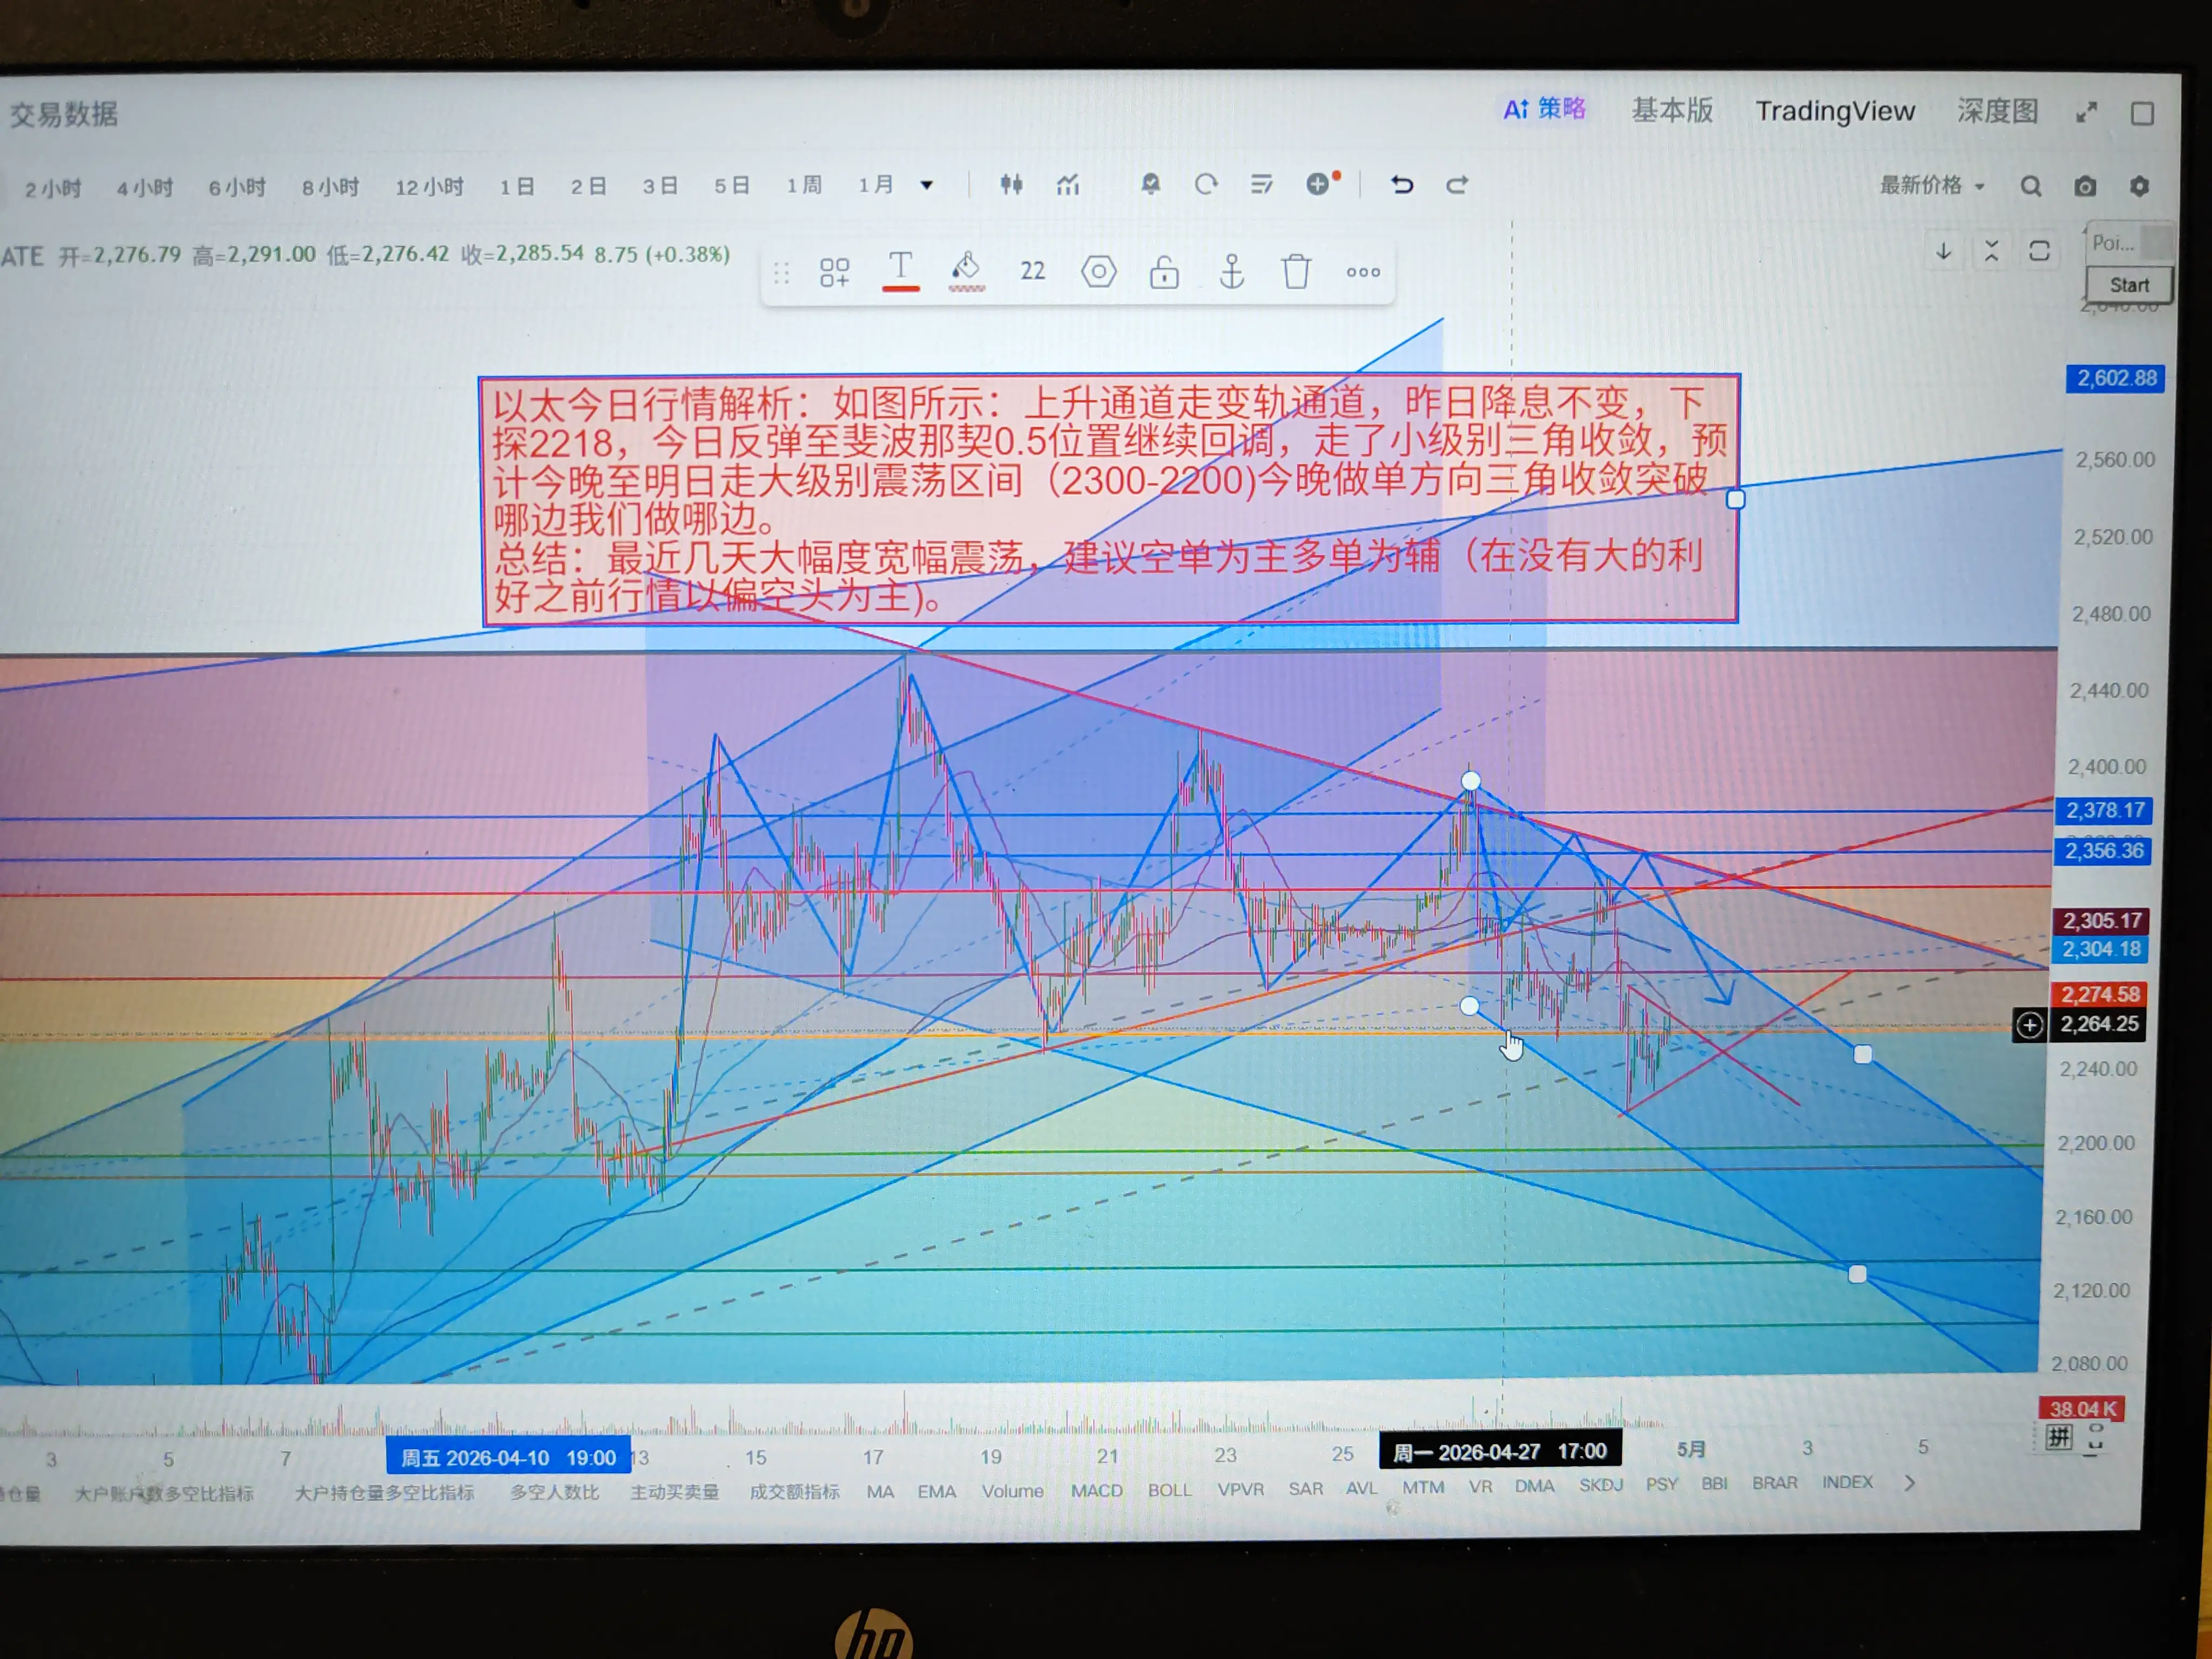Click the anchor icon in drawing toolbar
This screenshot has height=1659, width=2212.
coord(1231,271)
